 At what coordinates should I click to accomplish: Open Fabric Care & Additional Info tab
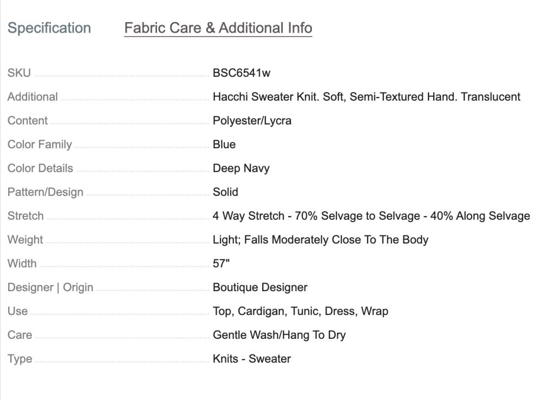218,28
